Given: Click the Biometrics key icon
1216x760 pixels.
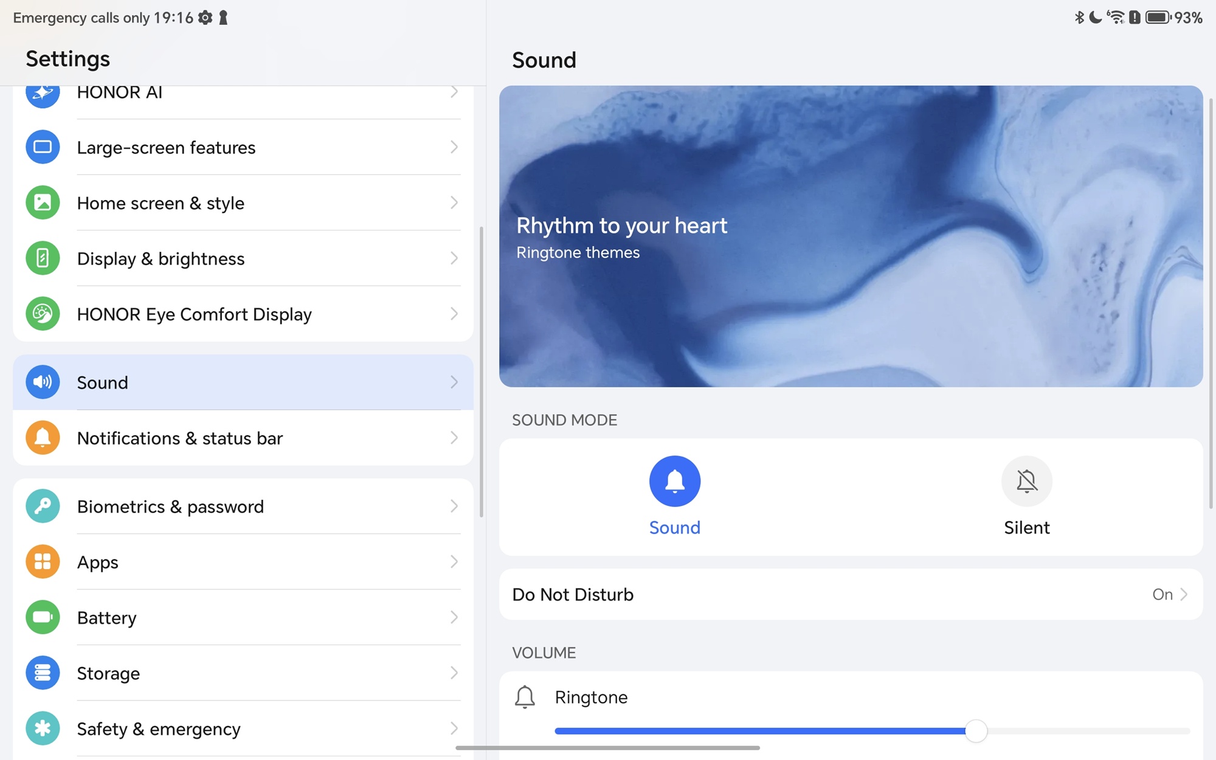Looking at the screenshot, I should coord(43,506).
